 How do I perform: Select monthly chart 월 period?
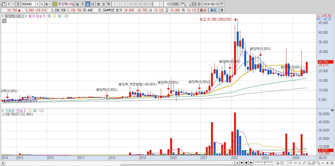pos(88,4)
